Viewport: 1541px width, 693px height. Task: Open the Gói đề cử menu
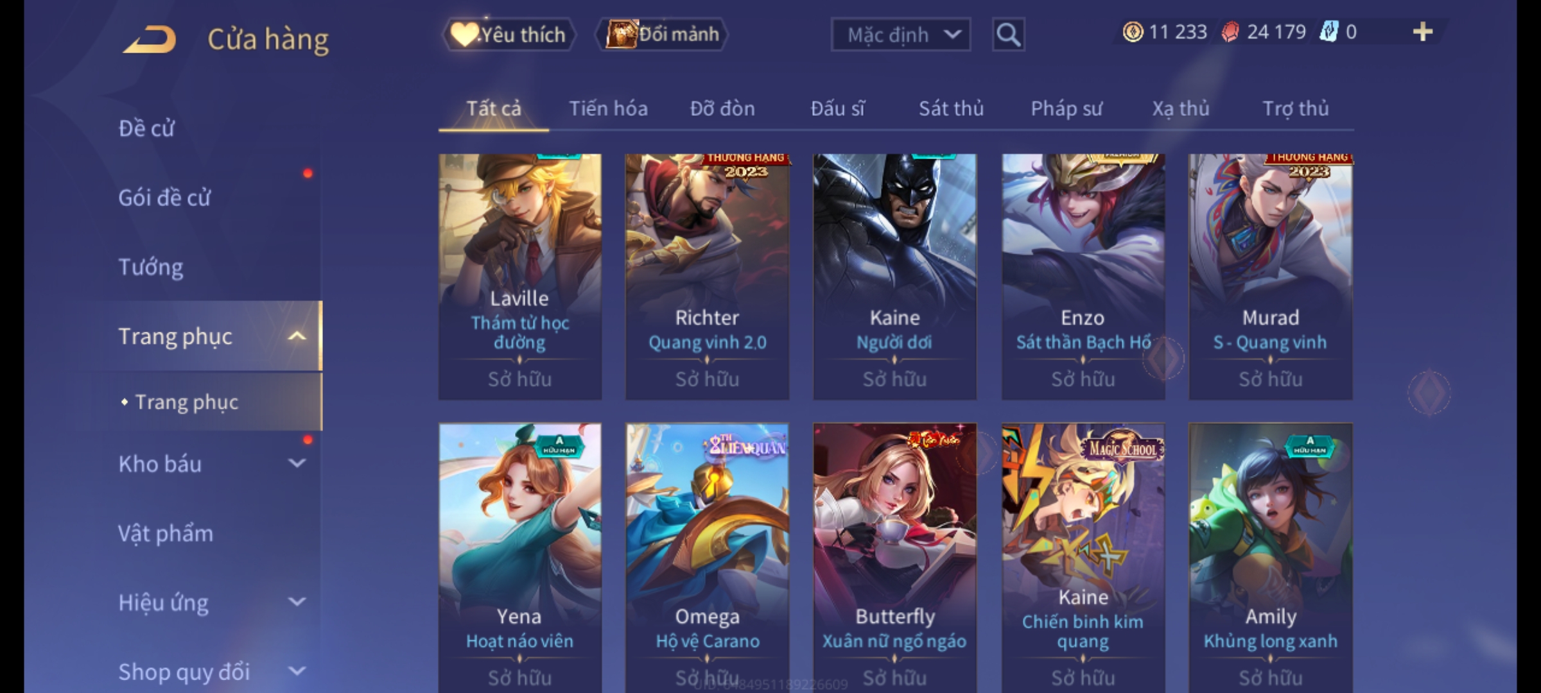click(164, 198)
